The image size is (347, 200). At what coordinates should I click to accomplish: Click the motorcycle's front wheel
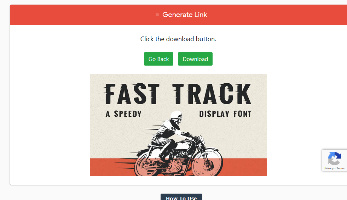click(207, 162)
